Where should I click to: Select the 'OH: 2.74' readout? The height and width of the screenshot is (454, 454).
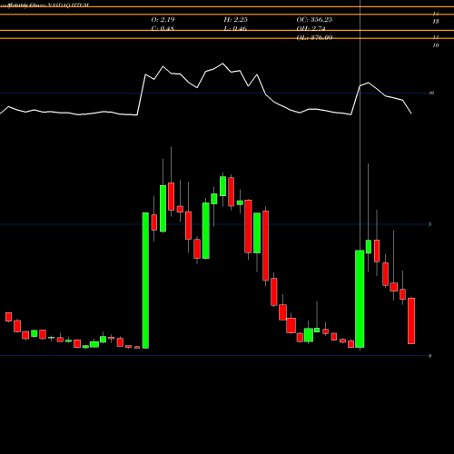pyautogui.click(x=311, y=28)
